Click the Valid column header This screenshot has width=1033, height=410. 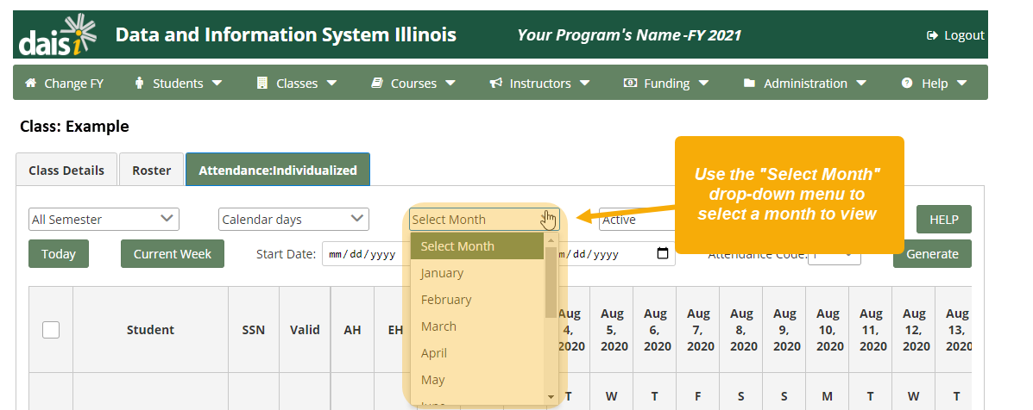tap(305, 330)
